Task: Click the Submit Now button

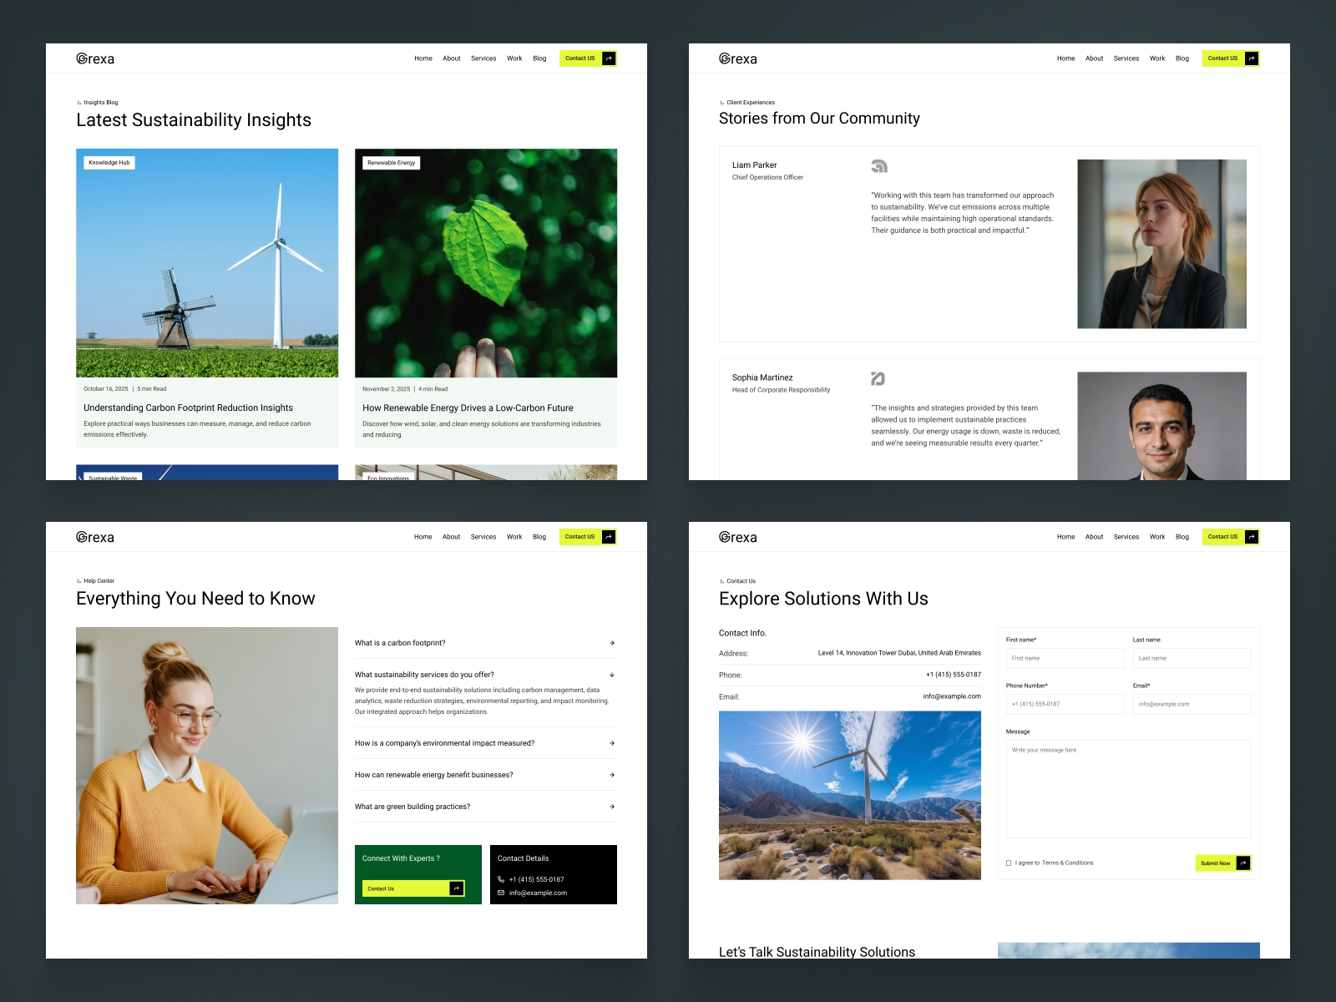Action: [x=1222, y=863]
